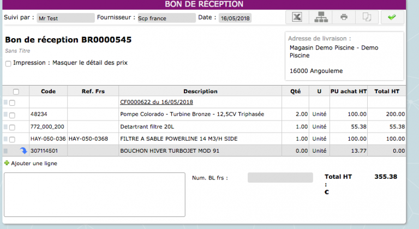This screenshot has height=229, width=419.
Task: Enable 'Masquer le détail des prix' checkbox
Action: click(x=8, y=64)
